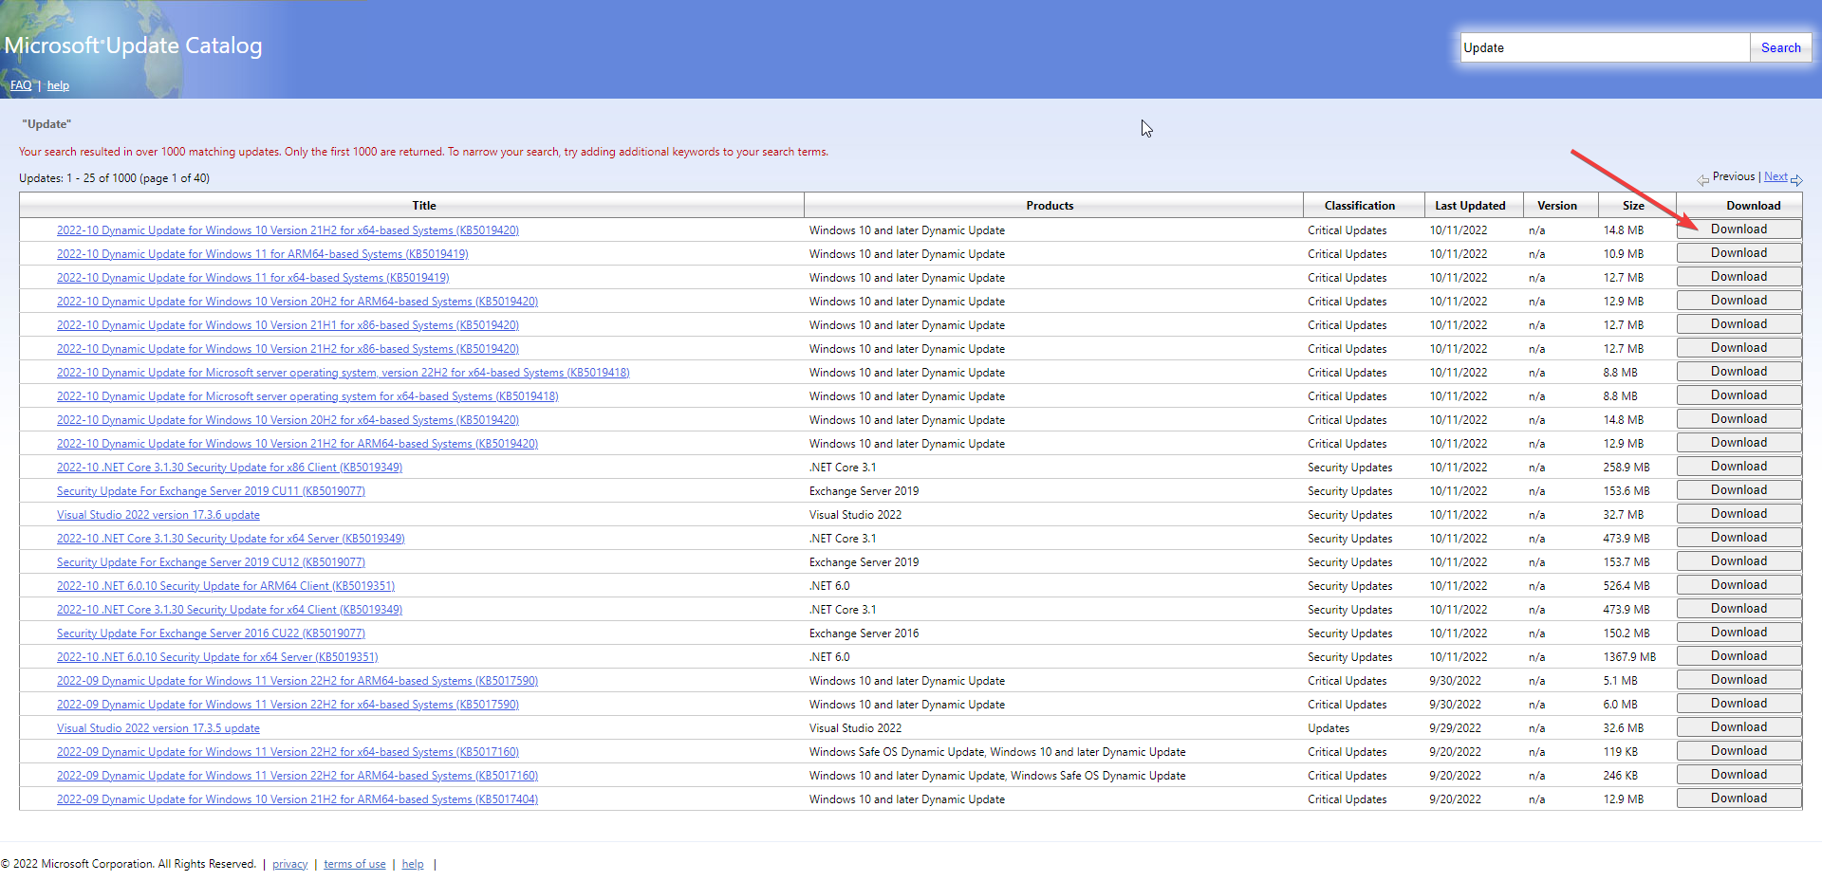Open KB5019420 Windows 10 21H2 x64 update link
1822x881 pixels.
pos(288,230)
